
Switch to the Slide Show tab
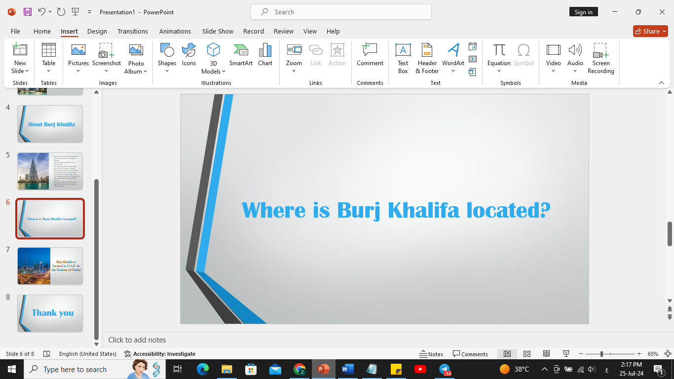click(x=218, y=31)
